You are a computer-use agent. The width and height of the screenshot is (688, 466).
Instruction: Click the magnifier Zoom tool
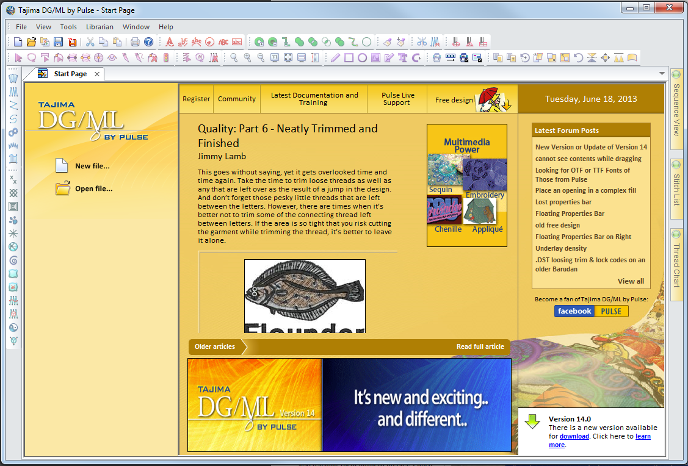234,57
